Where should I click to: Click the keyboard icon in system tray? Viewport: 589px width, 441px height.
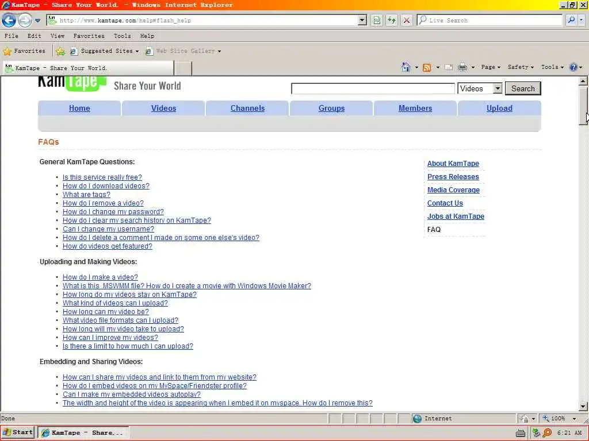(520, 433)
